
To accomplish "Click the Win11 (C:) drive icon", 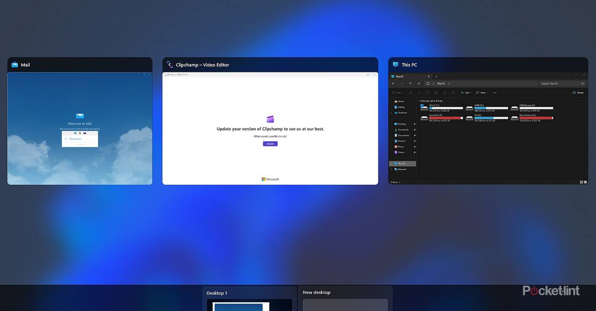I will coord(424,107).
